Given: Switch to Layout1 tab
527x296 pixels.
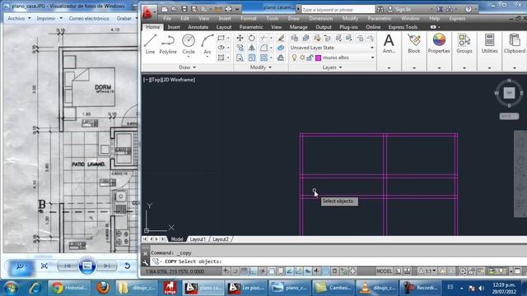Looking at the screenshot, I should (198, 239).
